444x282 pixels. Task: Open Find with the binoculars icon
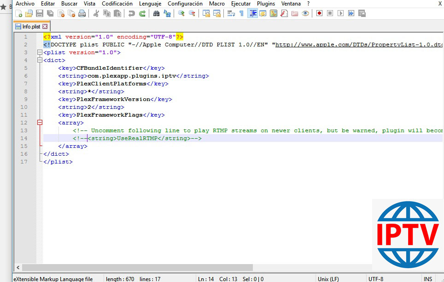click(x=157, y=13)
